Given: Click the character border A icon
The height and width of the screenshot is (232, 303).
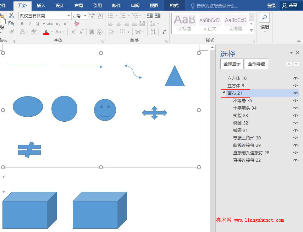Looking at the screenshot, I should point(100,16).
